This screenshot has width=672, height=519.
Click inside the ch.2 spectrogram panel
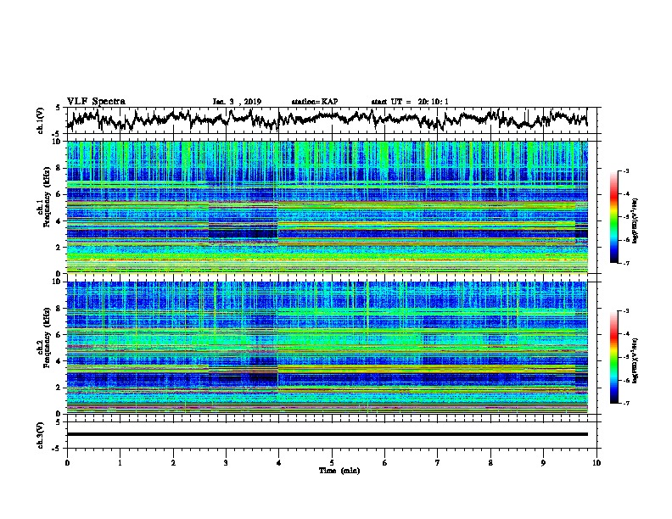pos(327,348)
